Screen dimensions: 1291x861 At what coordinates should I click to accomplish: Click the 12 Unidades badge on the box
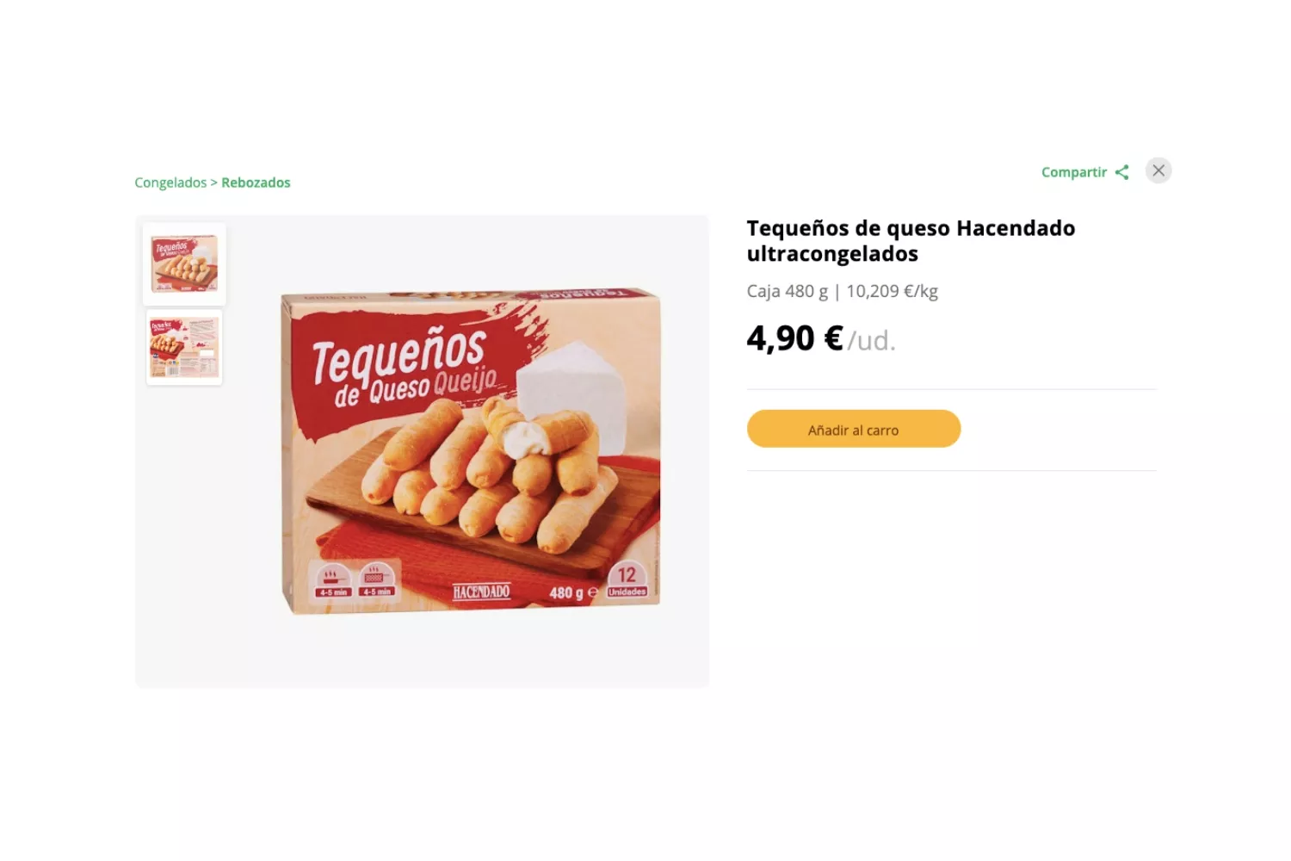[x=627, y=579]
